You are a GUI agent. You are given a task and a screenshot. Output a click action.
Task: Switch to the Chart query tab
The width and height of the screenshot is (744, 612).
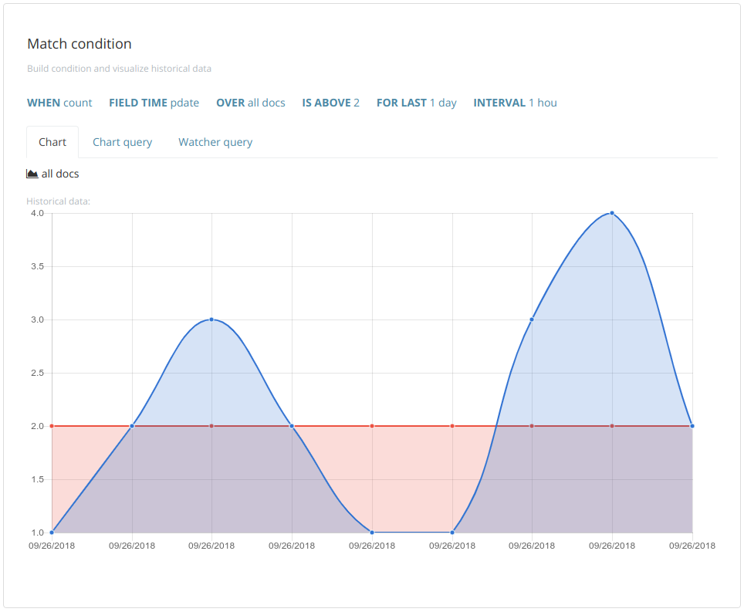coord(122,142)
